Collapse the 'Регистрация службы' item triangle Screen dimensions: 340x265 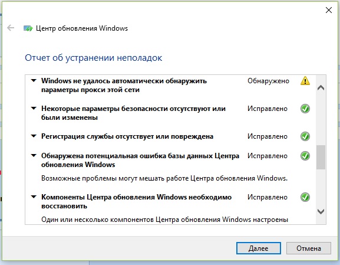tap(34, 136)
